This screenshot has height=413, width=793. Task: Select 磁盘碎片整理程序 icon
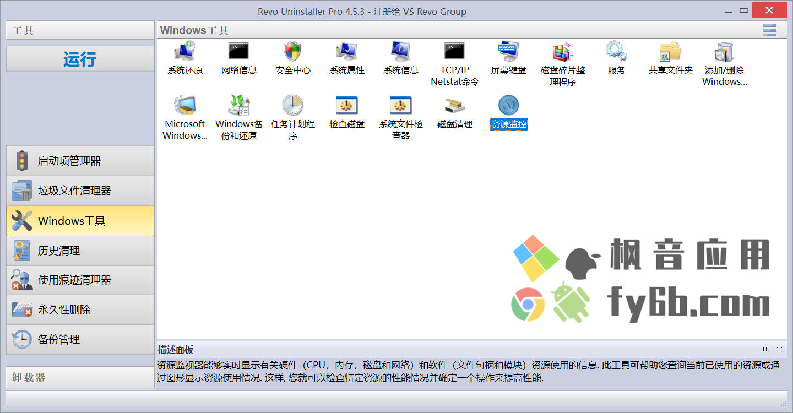pyautogui.click(x=563, y=52)
